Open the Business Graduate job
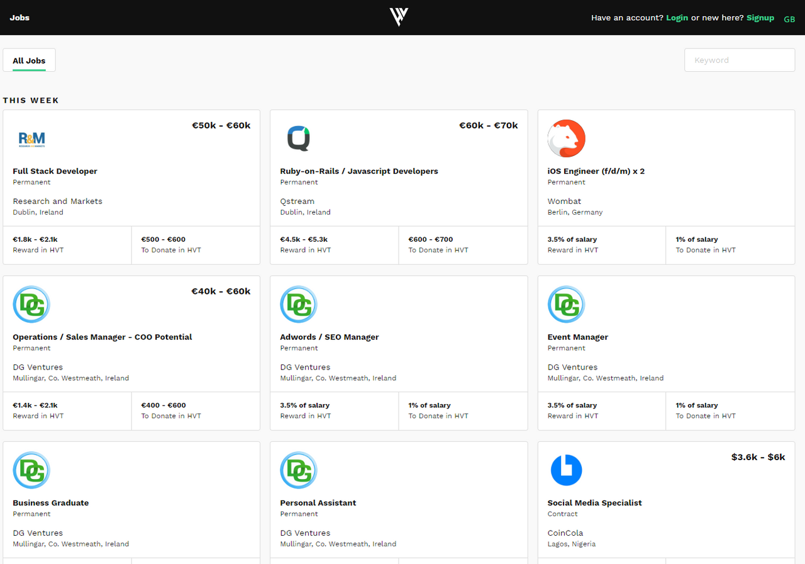The image size is (805, 564). 51,503
